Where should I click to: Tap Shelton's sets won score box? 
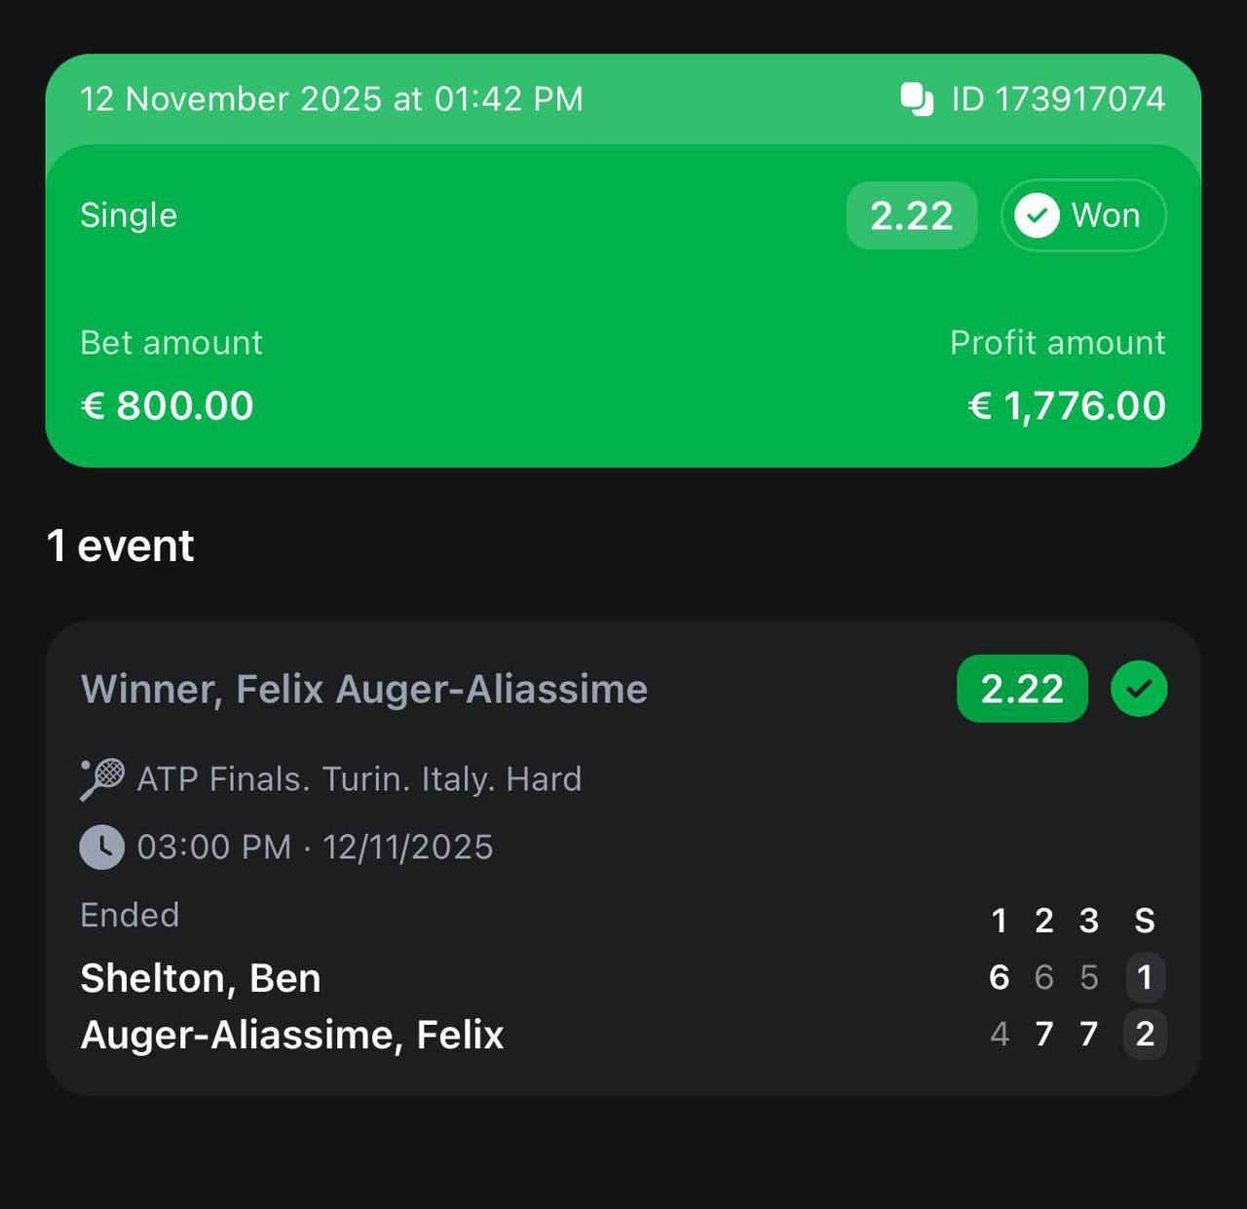tap(1145, 977)
